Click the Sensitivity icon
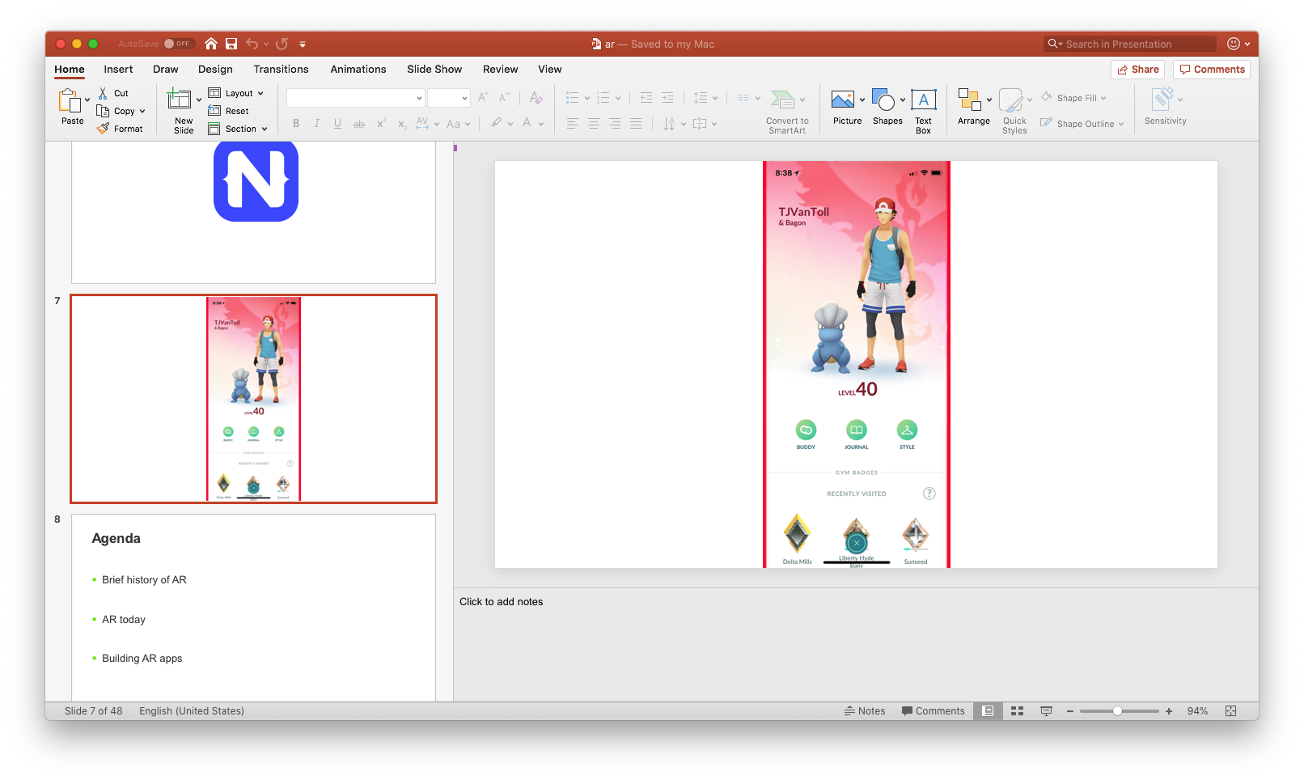The image size is (1304, 780). click(x=1162, y=100)
